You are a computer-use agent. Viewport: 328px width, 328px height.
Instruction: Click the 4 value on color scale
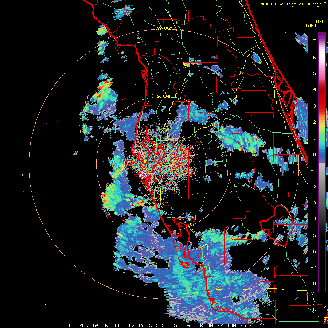[x=315, y=90]
